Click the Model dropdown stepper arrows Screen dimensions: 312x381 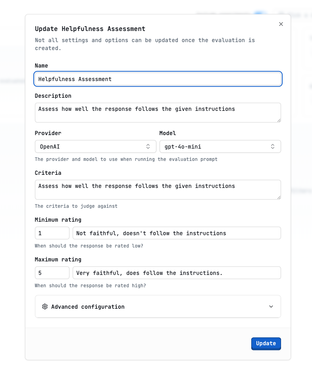point(273,146)
